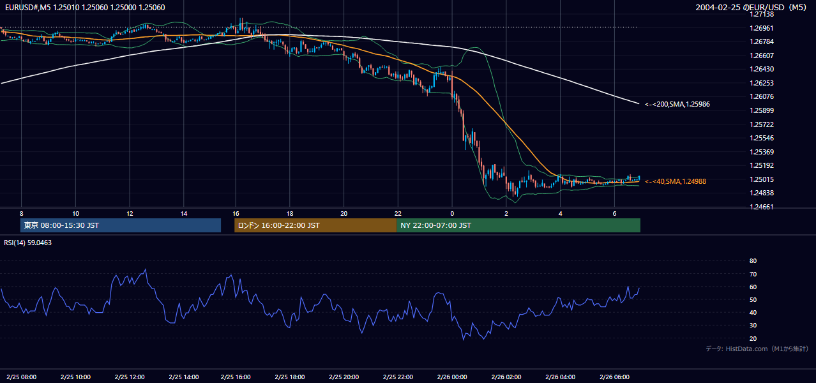Screen dimensions: 816x383
Task: Click the bottom time label 2/26 04:00
Action: [x=561, y=377]
